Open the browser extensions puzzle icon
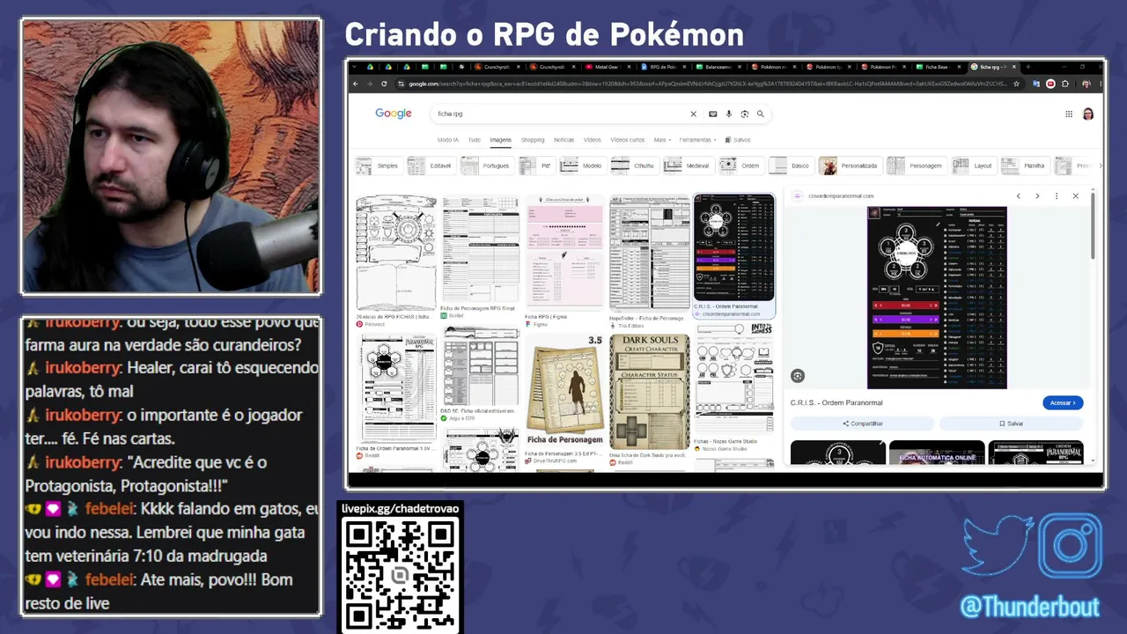1127x634 pixels. (1065, 84)
